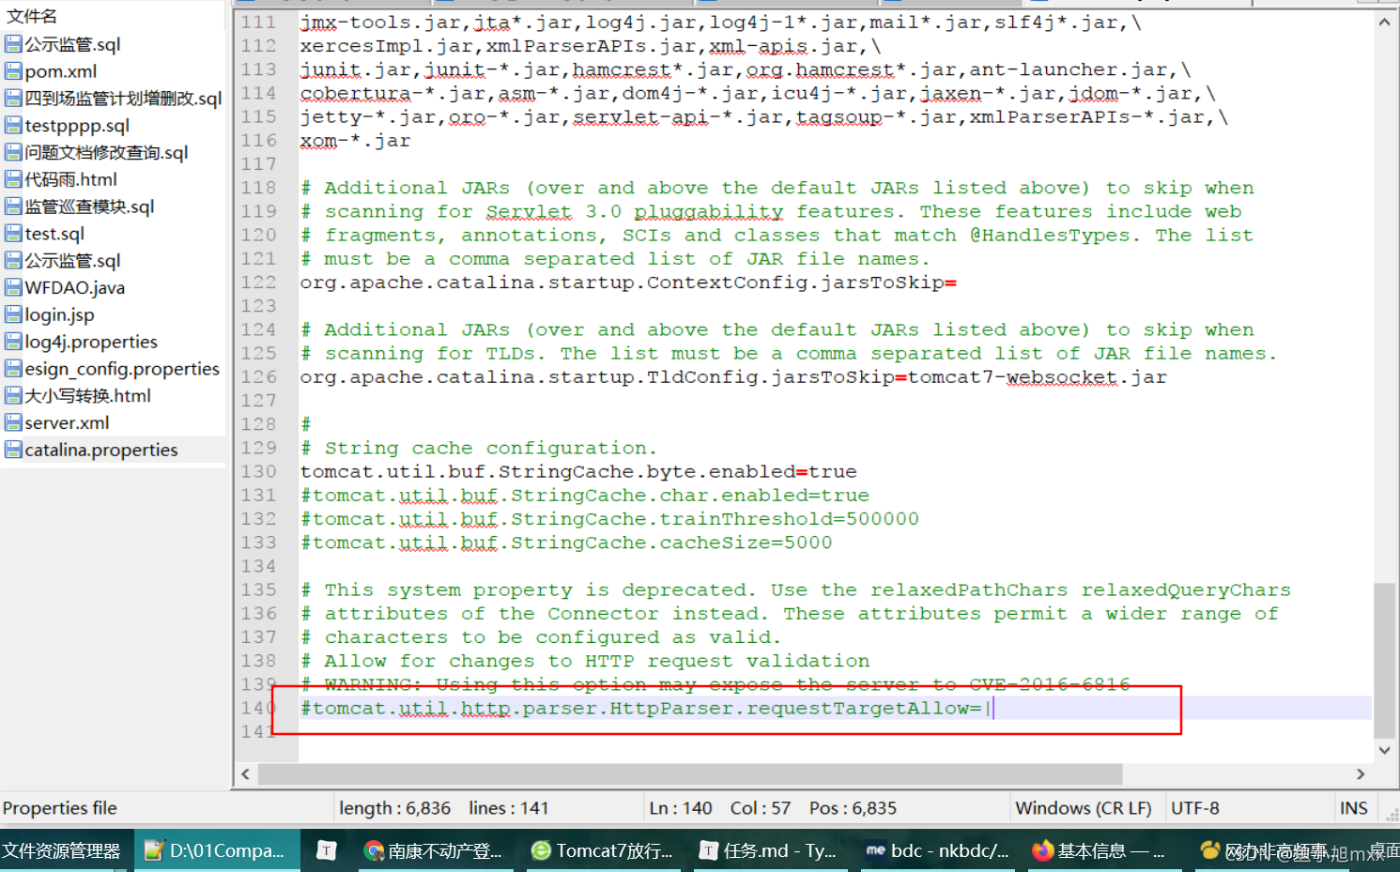Click the file icon next to esign_config.properties
Viewport: 1400px width, 872px height.
(13, 369)
